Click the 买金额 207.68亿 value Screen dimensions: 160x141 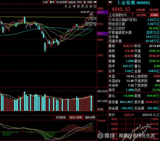point(154,108)
